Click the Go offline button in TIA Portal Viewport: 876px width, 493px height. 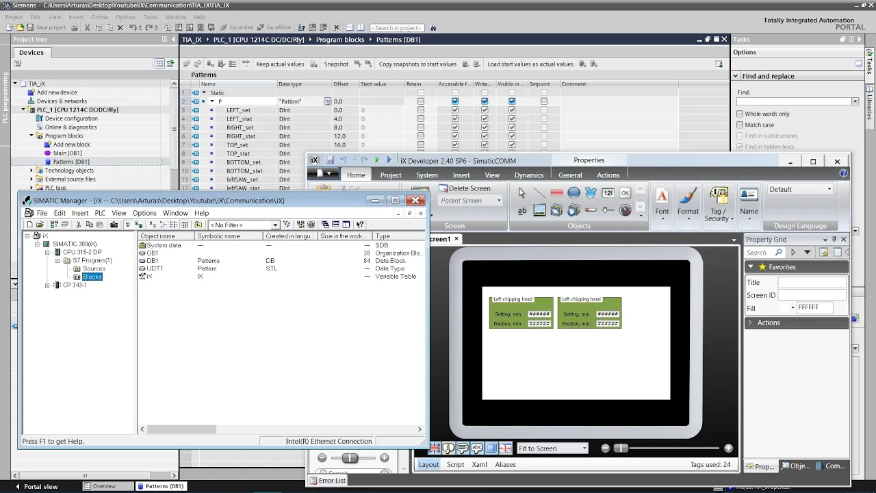274,27
